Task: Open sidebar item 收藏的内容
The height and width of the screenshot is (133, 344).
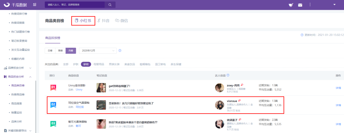Action: 18,59
